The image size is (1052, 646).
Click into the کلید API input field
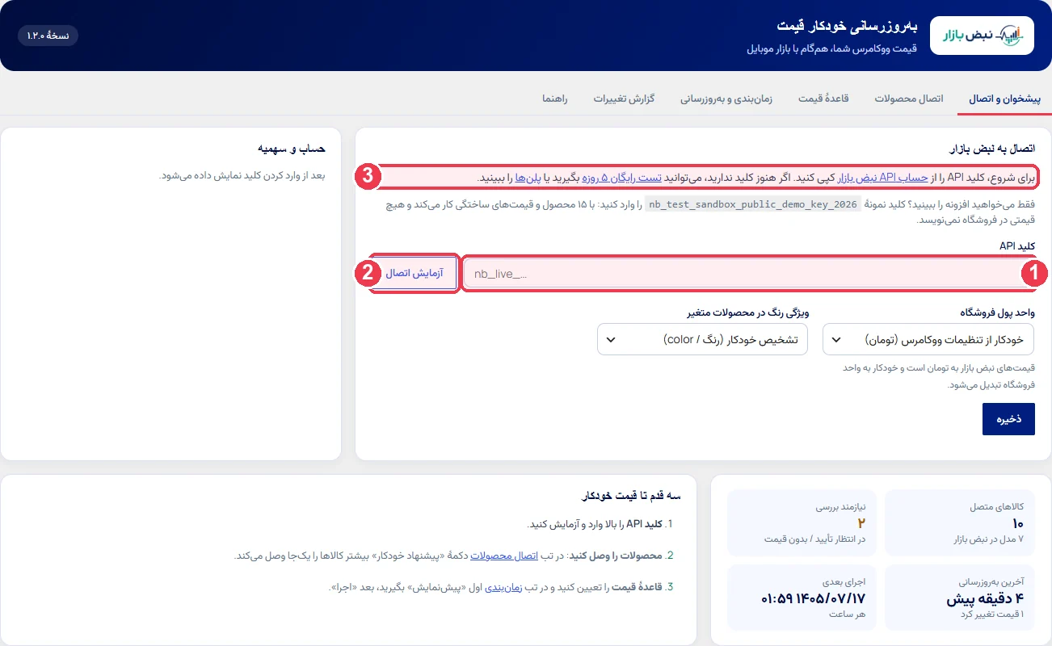749,274
